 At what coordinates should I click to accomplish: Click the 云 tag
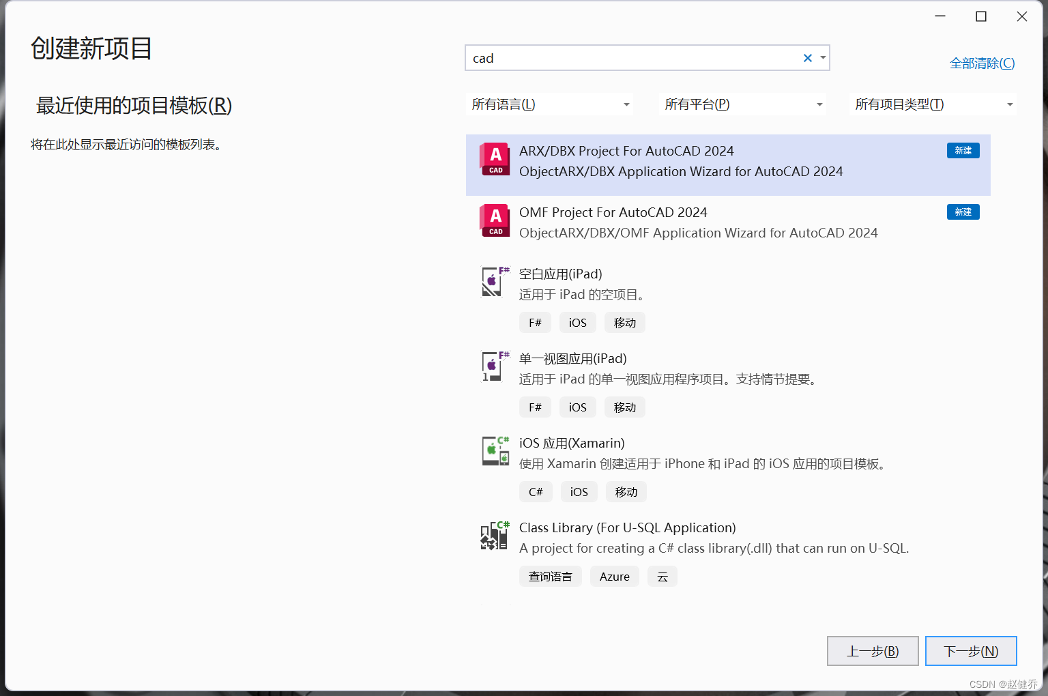(663, 577)
